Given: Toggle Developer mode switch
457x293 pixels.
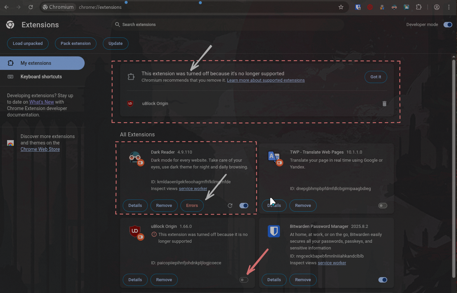Looking at the screenshot, I should click(448, 25).
